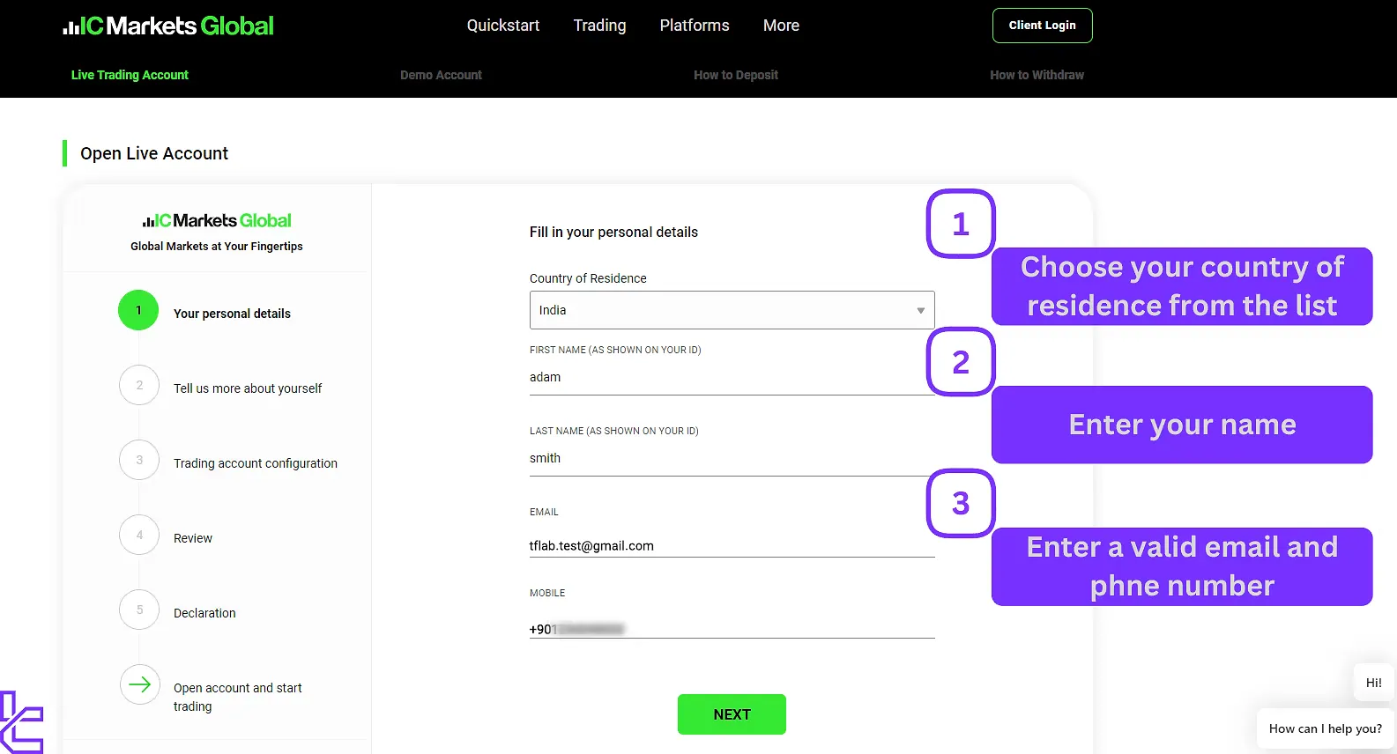Screen dimensions: 1397x754
Task: Click the 'Hi!' chat greeting bubble
Action: [1373, 683]
